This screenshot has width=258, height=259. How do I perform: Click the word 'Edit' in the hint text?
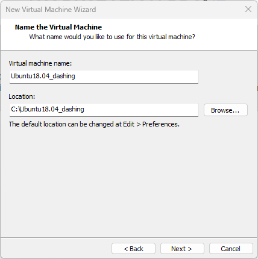(128, 124)
